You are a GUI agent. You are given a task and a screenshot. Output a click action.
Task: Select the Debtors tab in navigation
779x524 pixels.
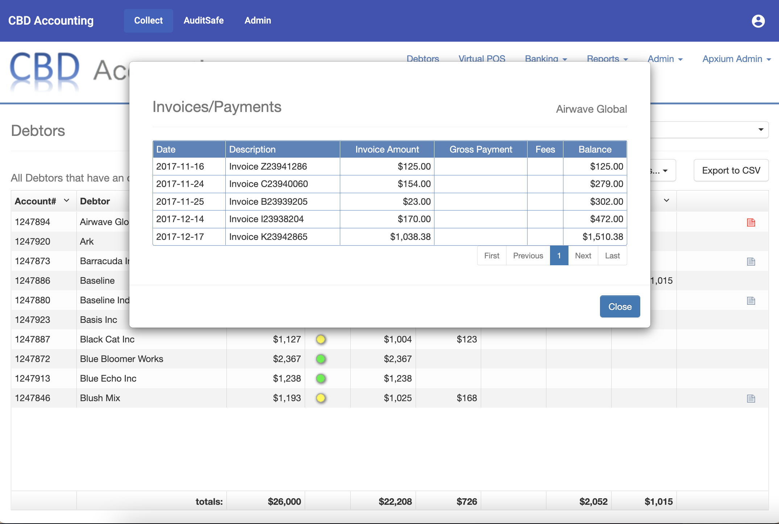(x=423, y=58)
